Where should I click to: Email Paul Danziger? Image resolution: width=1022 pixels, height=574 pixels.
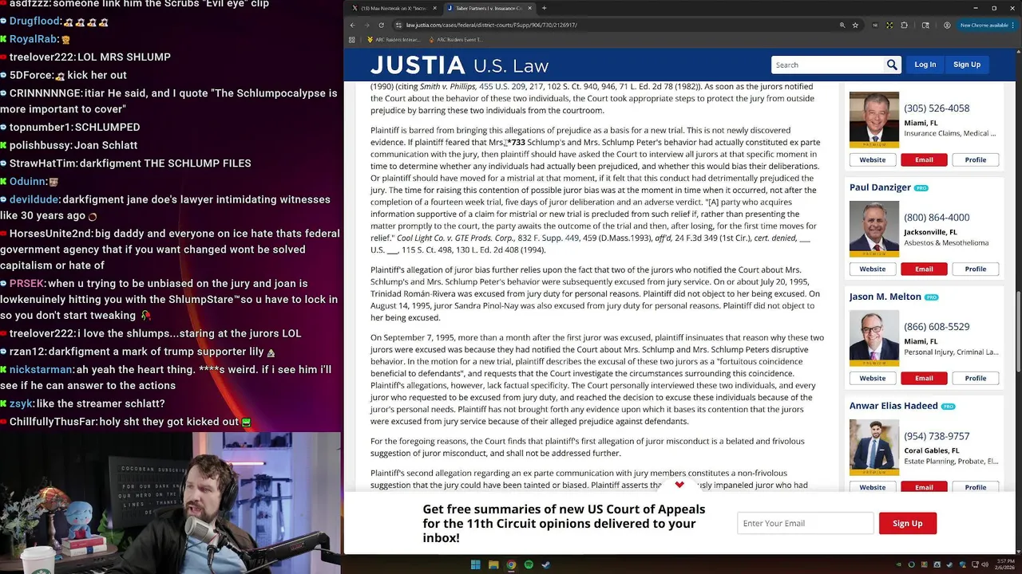click(924, 269)
